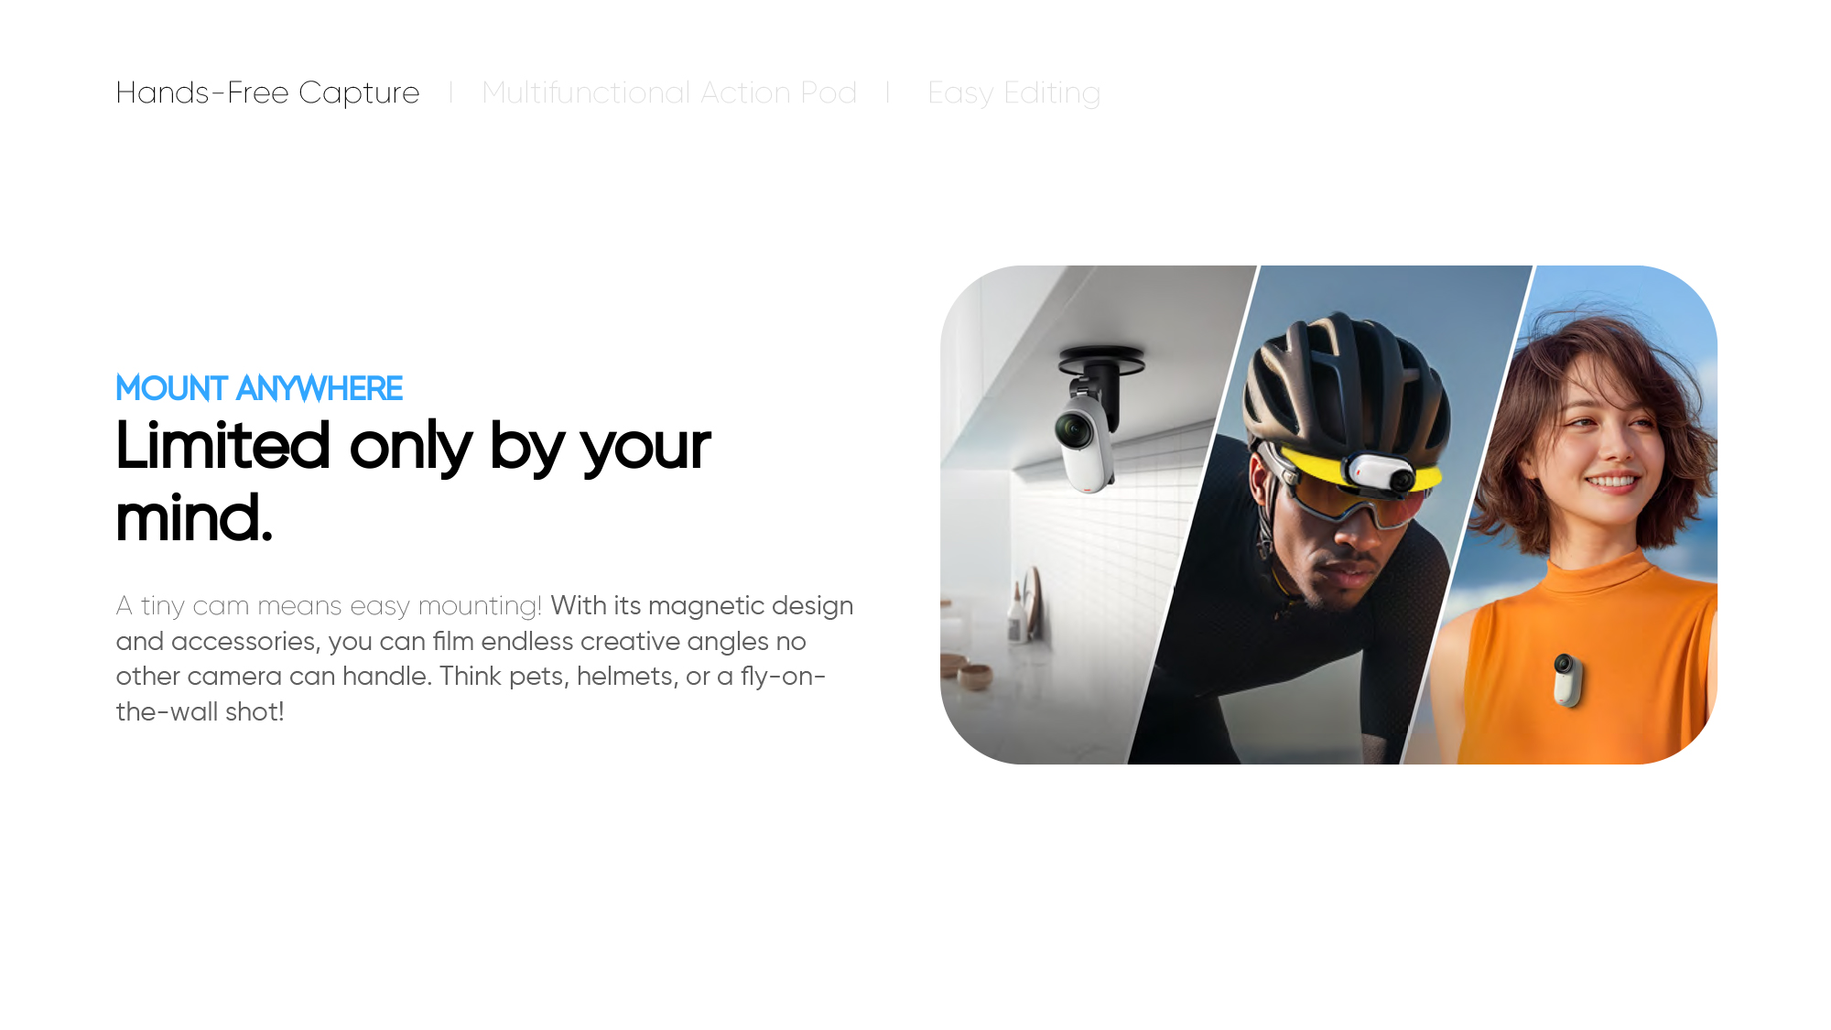Image resolution: width=1831 pixels, height=1030 pixels.
Task: Click the woman in orange photo panel
Action: coord(1575,515)
